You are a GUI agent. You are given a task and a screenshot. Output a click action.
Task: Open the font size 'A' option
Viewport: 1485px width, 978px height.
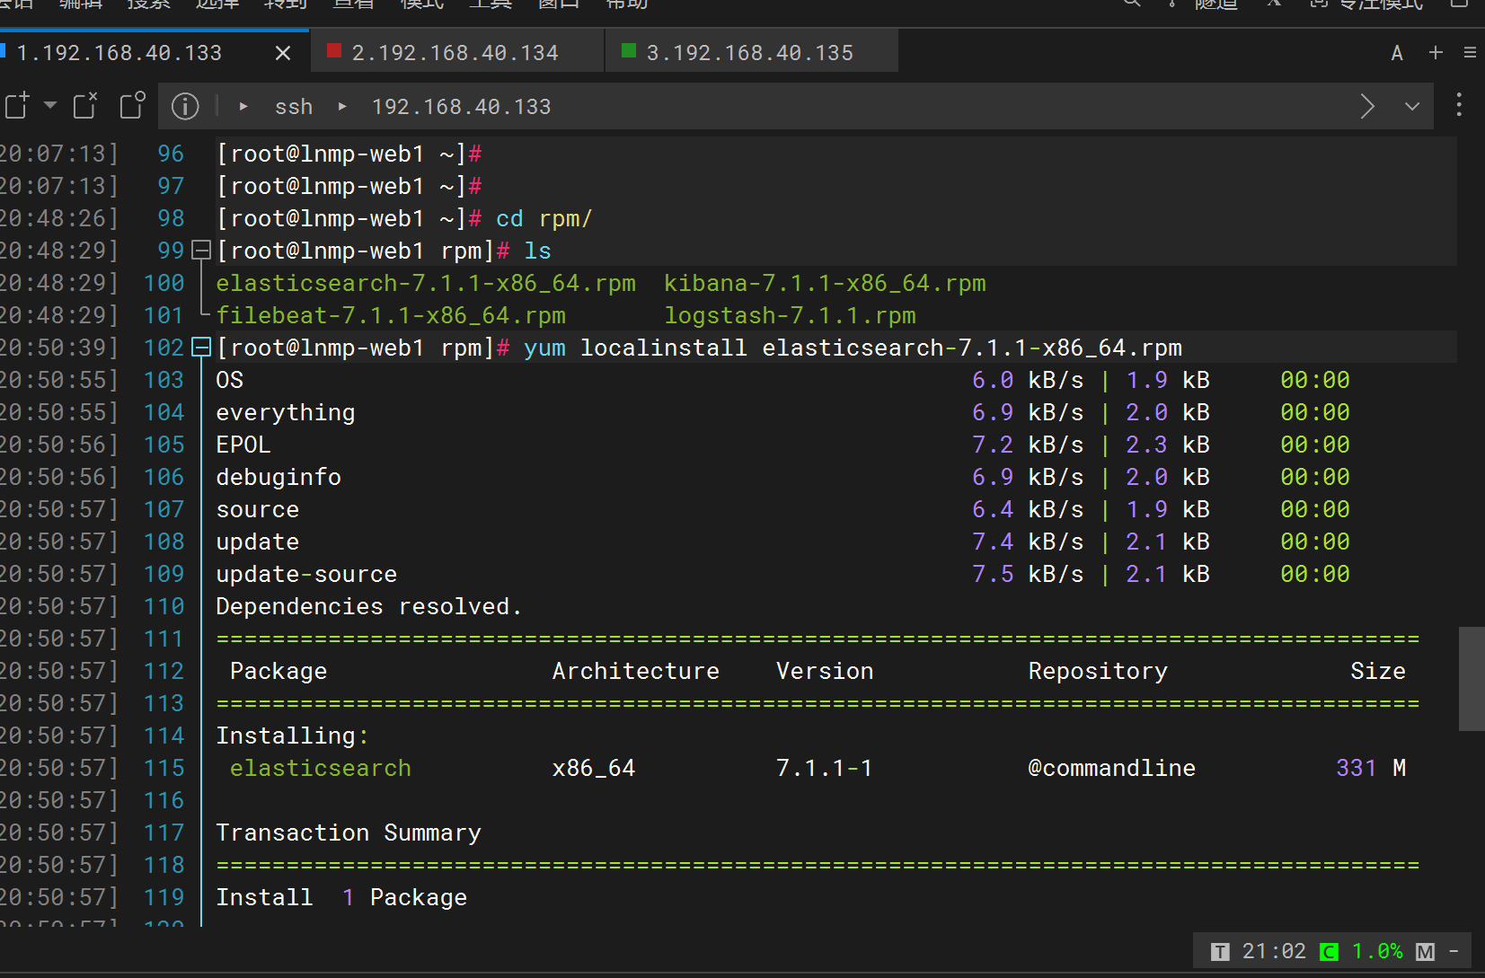coord(1397,53)
